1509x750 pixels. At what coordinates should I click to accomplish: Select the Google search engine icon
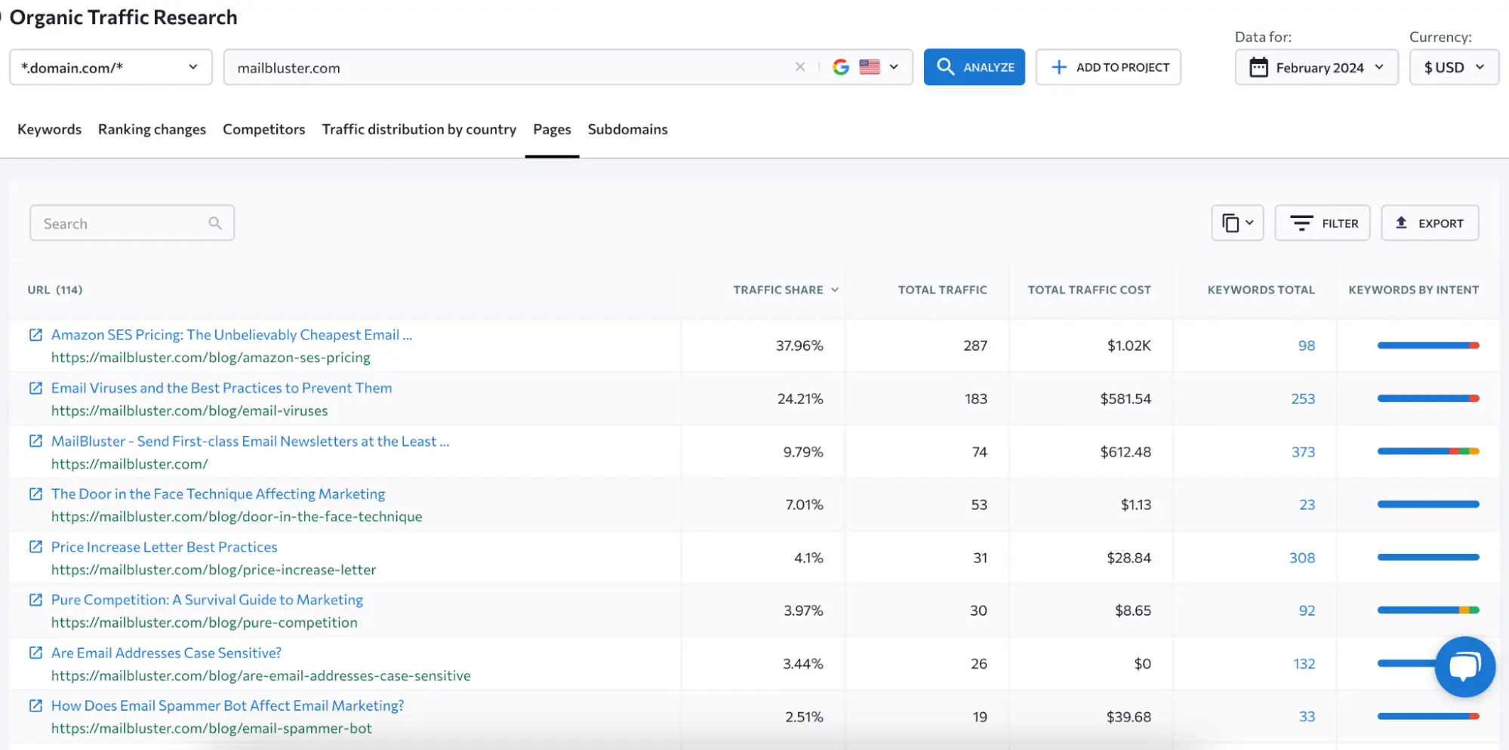pyautogui.click(x=840, y=67)
